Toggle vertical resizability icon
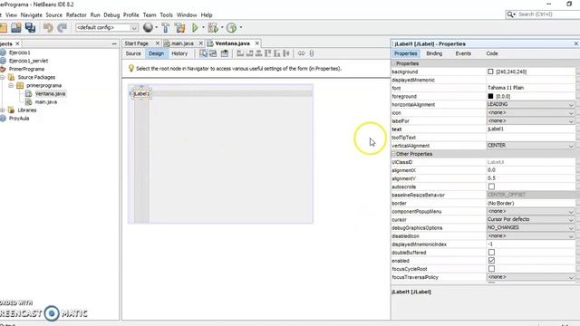Image resolution: width=580 pixels, height=326 pixels. (x=312, y=53)
